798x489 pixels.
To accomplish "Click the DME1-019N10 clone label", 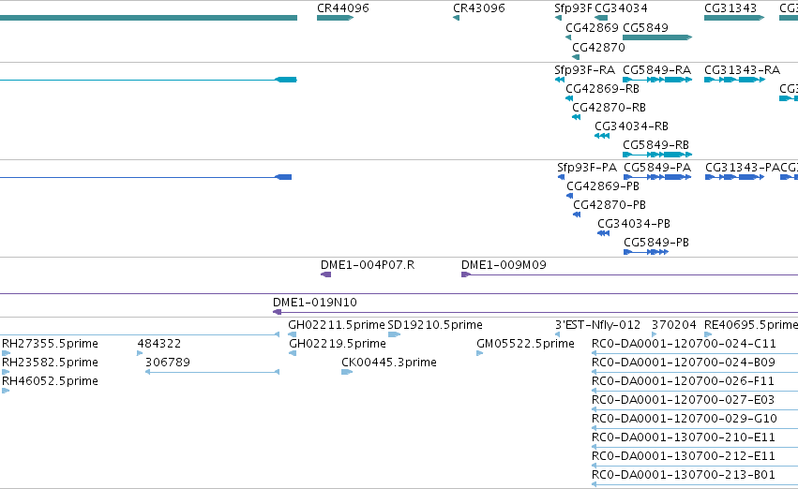I will (314, 303).
